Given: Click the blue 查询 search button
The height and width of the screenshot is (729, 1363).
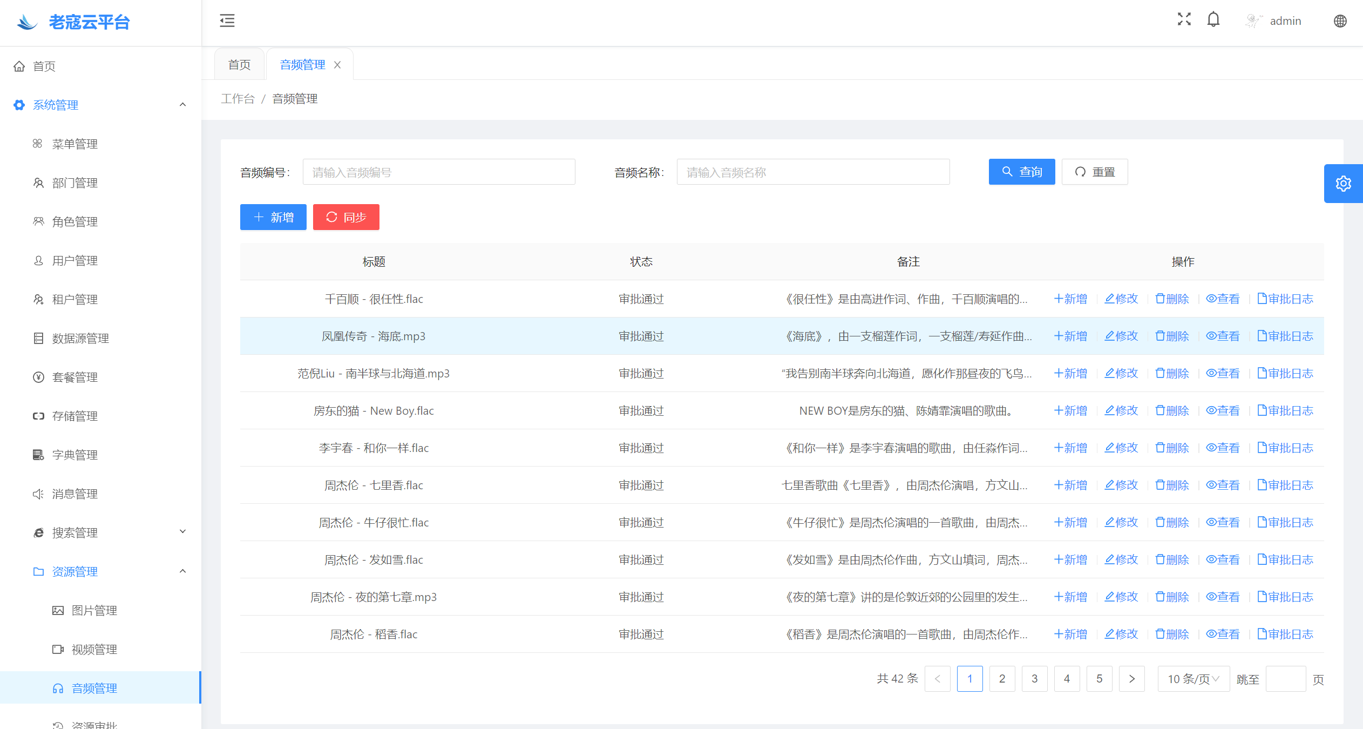Looking at the screenshot, I should pyautogui.click(x=1021, y=172).
